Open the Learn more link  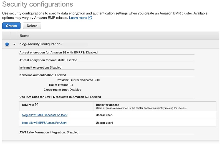click(78, 18)
